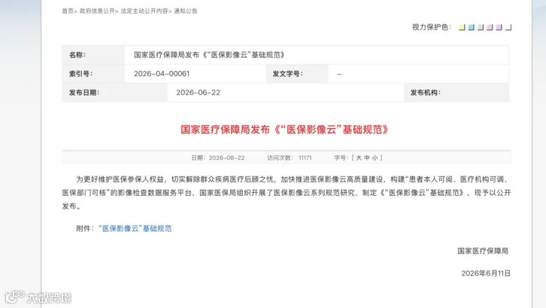The height and width of the screenshot is (308, 546).
Task: Click the 发文字号 label cell
Action: click(297, 74)
